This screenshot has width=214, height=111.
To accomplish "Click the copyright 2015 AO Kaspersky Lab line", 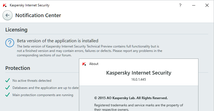I will [x=131, y=98].
